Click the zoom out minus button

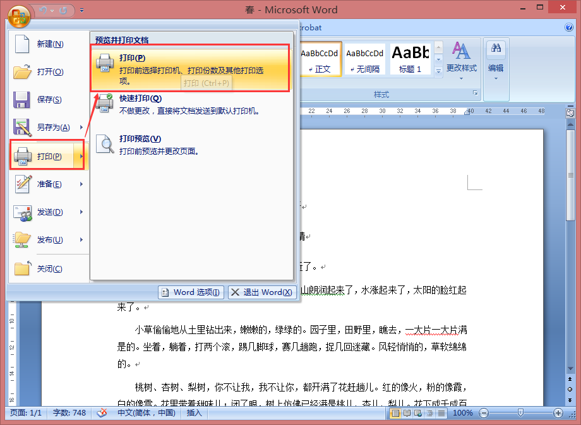(484, 413)
